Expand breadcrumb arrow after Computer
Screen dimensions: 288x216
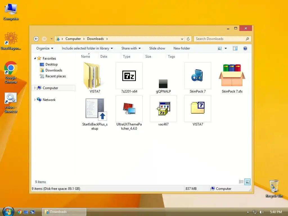pyautogui.click(x=84, y=39)
